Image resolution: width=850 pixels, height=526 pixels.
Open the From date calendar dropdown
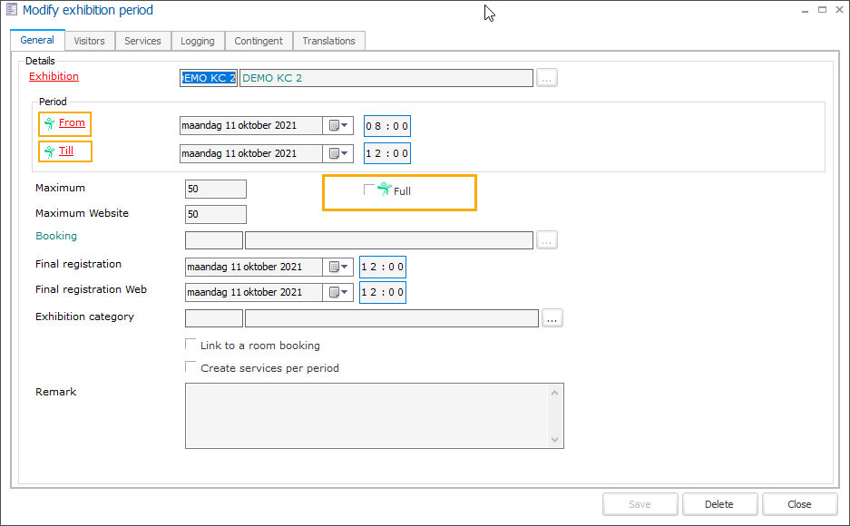pos(338,125)
